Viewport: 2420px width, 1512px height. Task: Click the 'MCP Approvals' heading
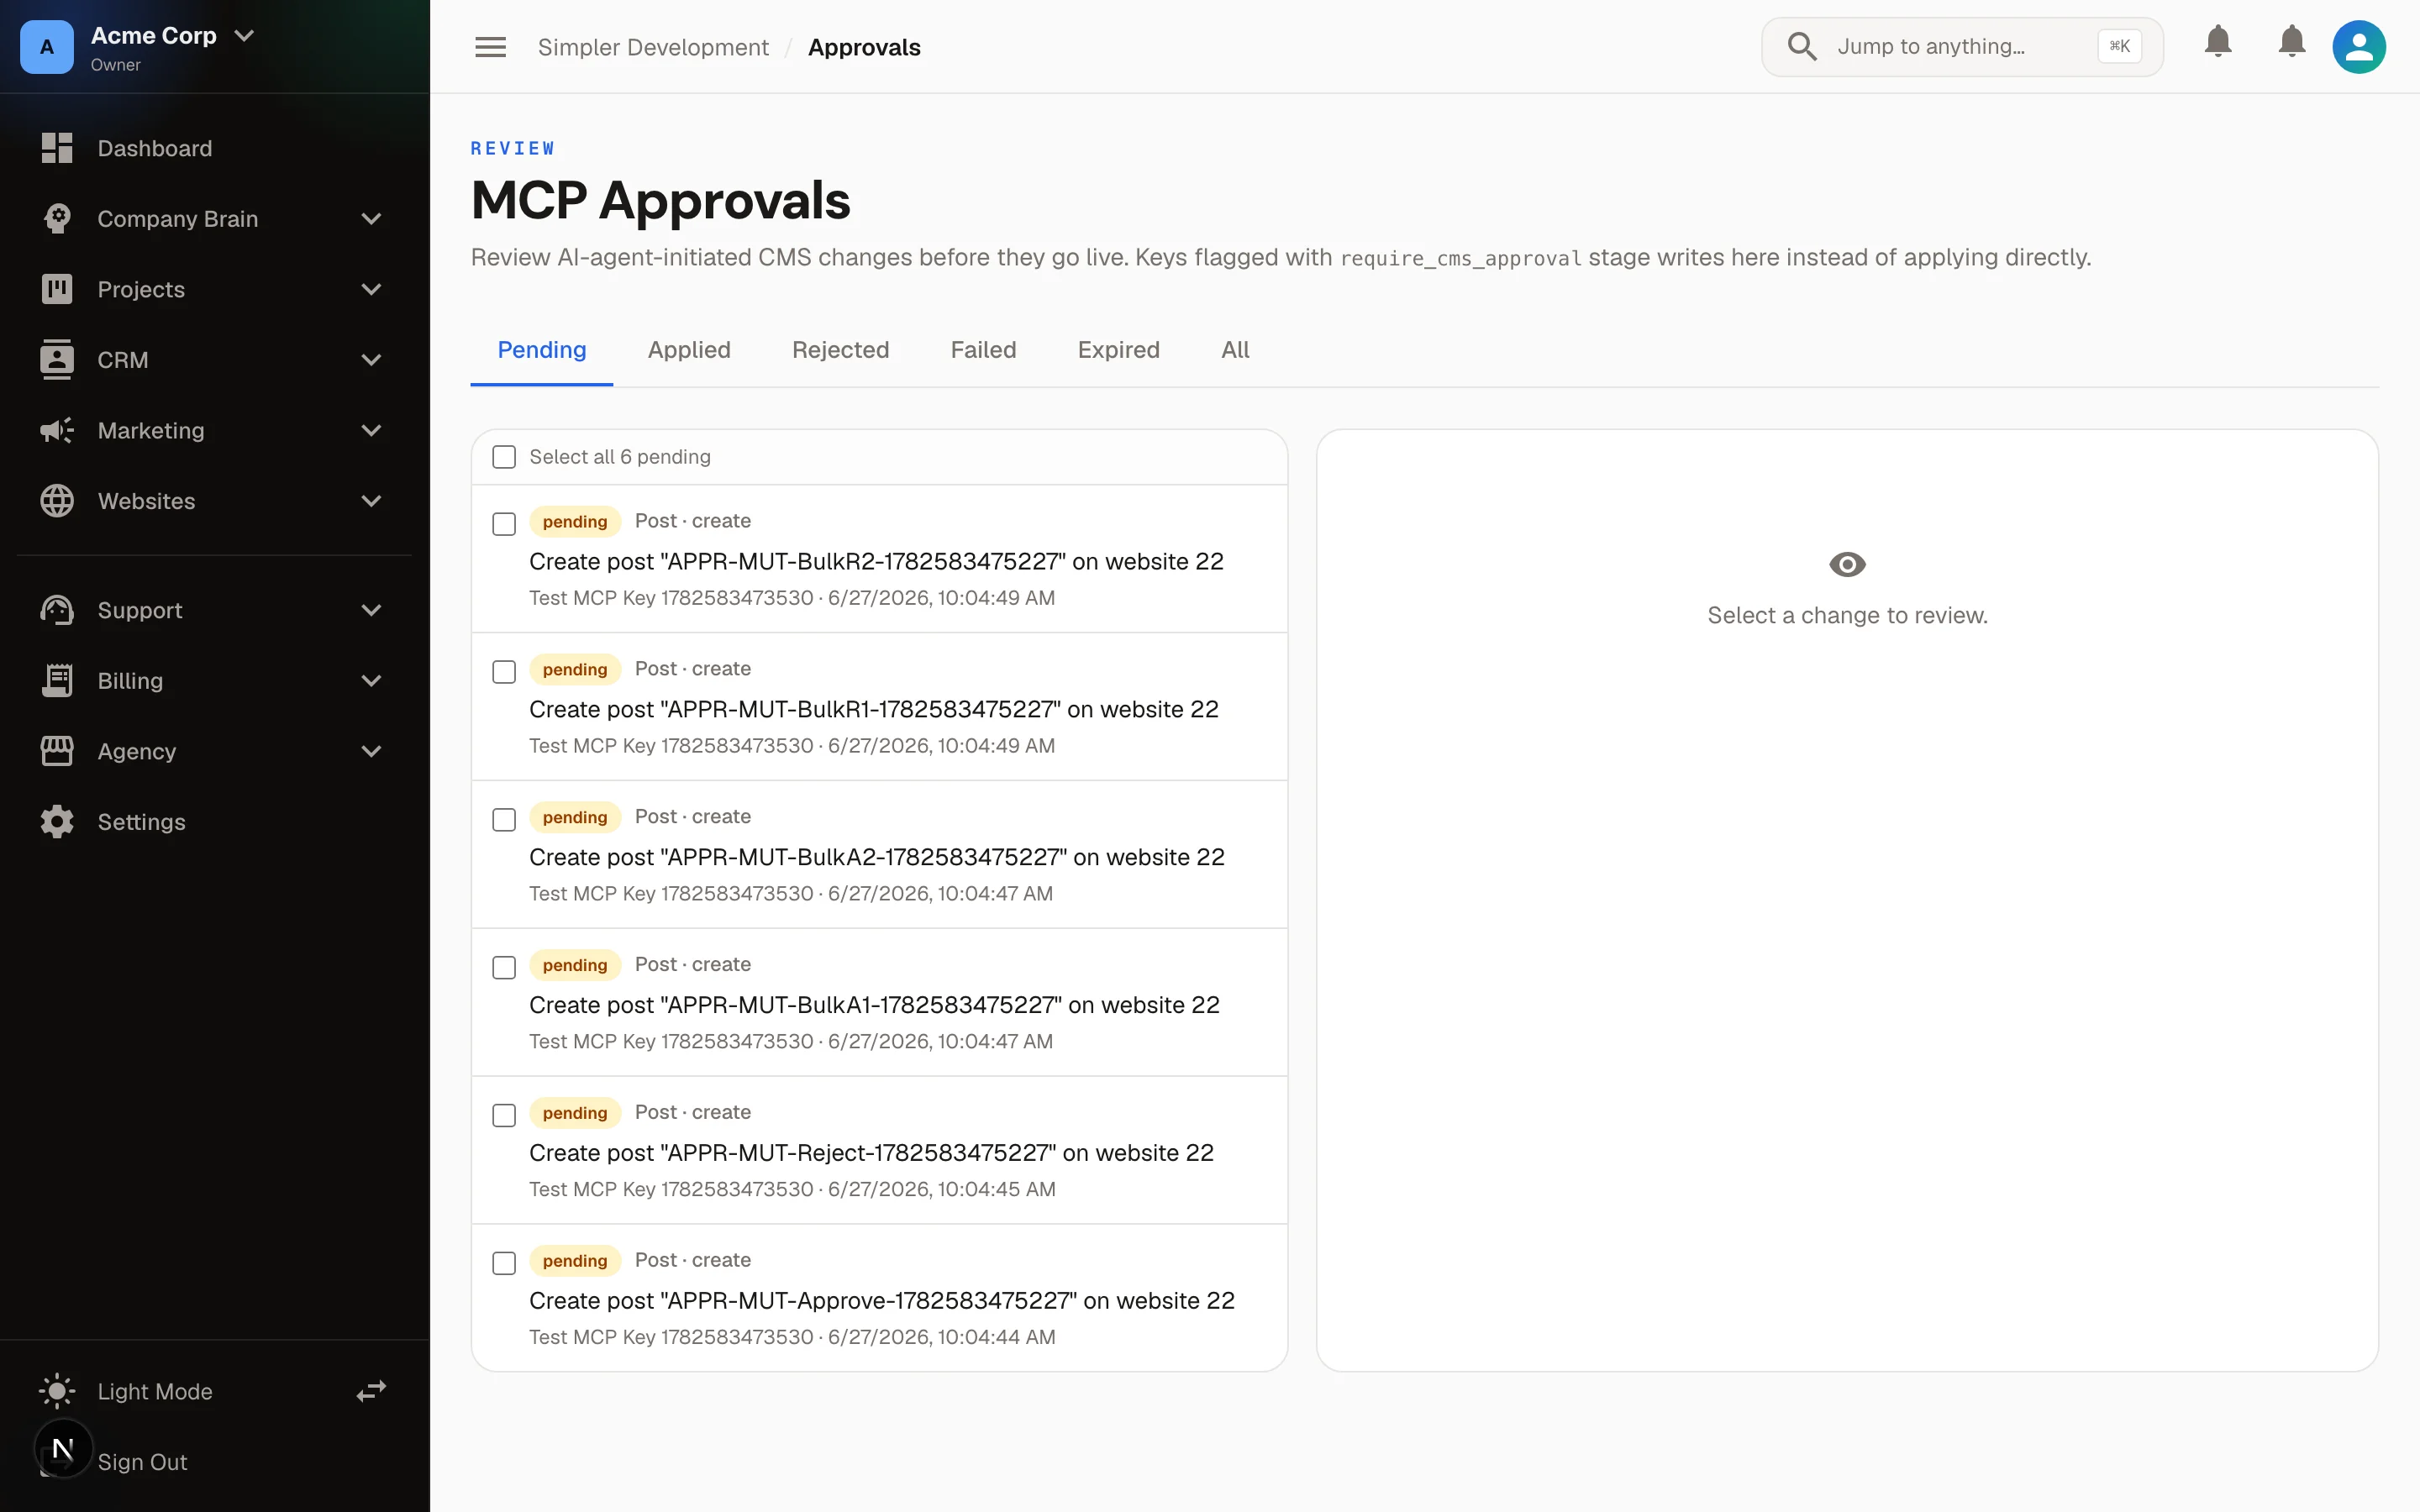660,200
